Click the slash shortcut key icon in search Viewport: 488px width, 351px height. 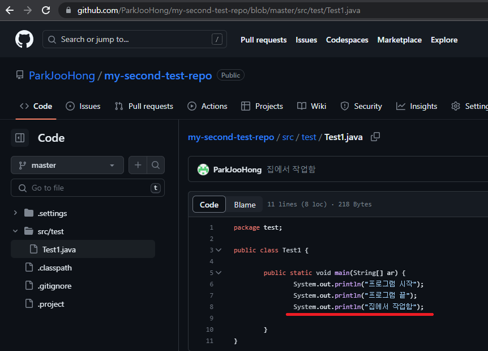217,39
